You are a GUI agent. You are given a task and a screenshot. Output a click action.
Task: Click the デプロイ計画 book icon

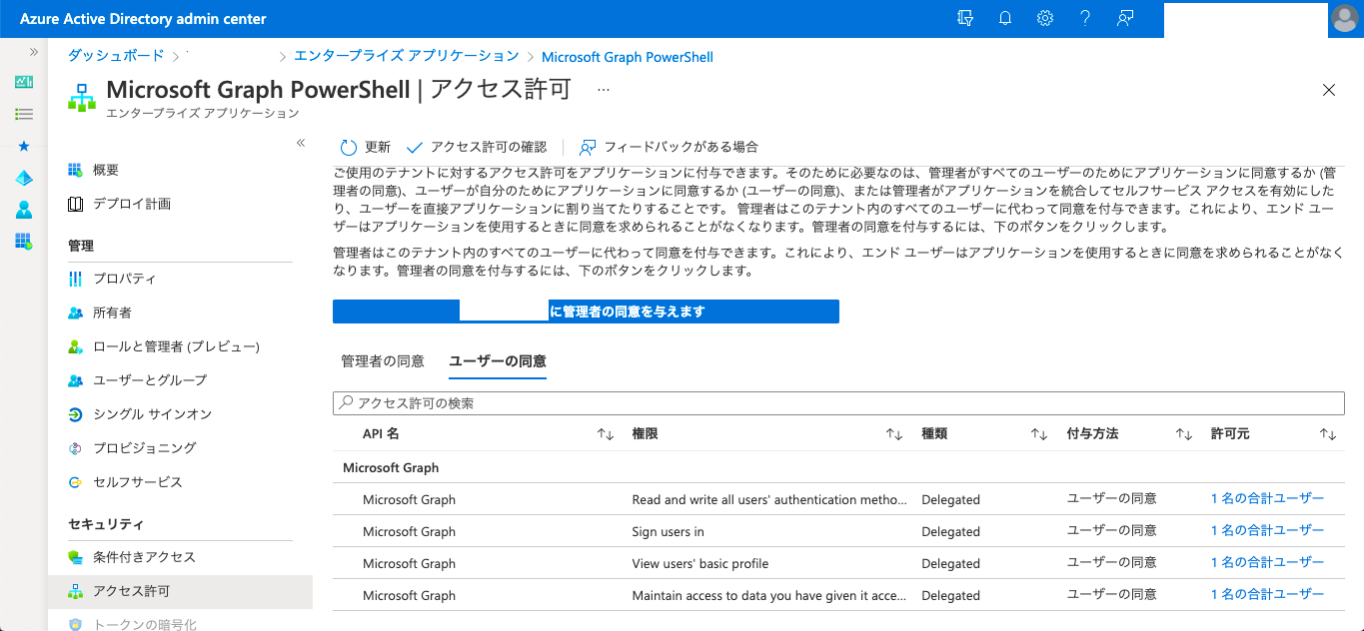pos(75,204)
